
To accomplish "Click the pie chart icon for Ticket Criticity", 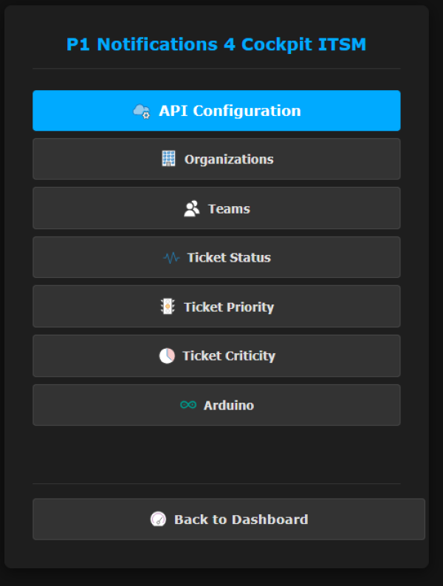I will pyautogui.click(x=167, y=355).
